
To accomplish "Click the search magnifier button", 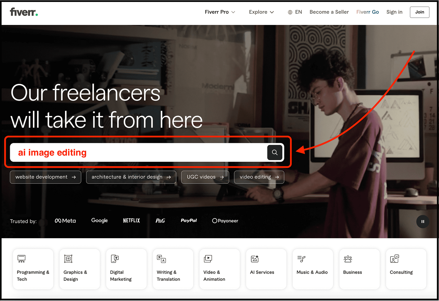I will (275, 152).
